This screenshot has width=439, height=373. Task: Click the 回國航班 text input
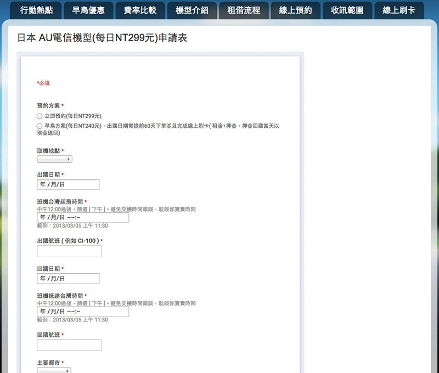click(69, 345)
